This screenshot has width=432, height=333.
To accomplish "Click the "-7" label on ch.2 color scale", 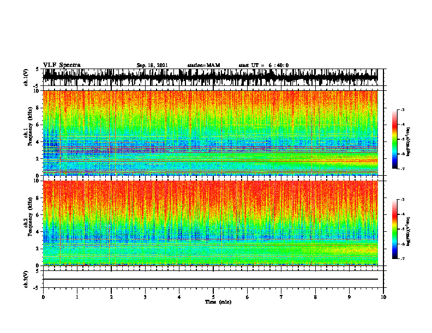I will pos(403,258).
